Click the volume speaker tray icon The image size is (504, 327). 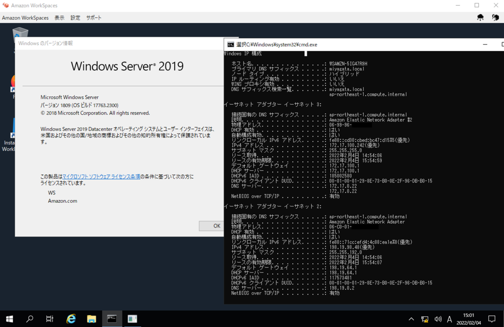coord(438,319)
